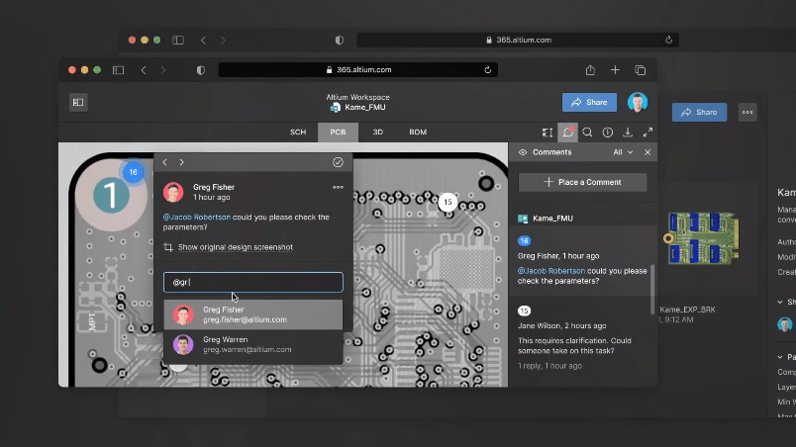
Task: Click Share button in rear window
Action: coord(699,112)
